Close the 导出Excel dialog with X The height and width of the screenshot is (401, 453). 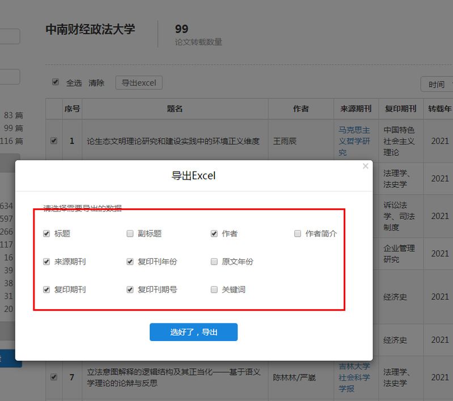click(365, 166)
